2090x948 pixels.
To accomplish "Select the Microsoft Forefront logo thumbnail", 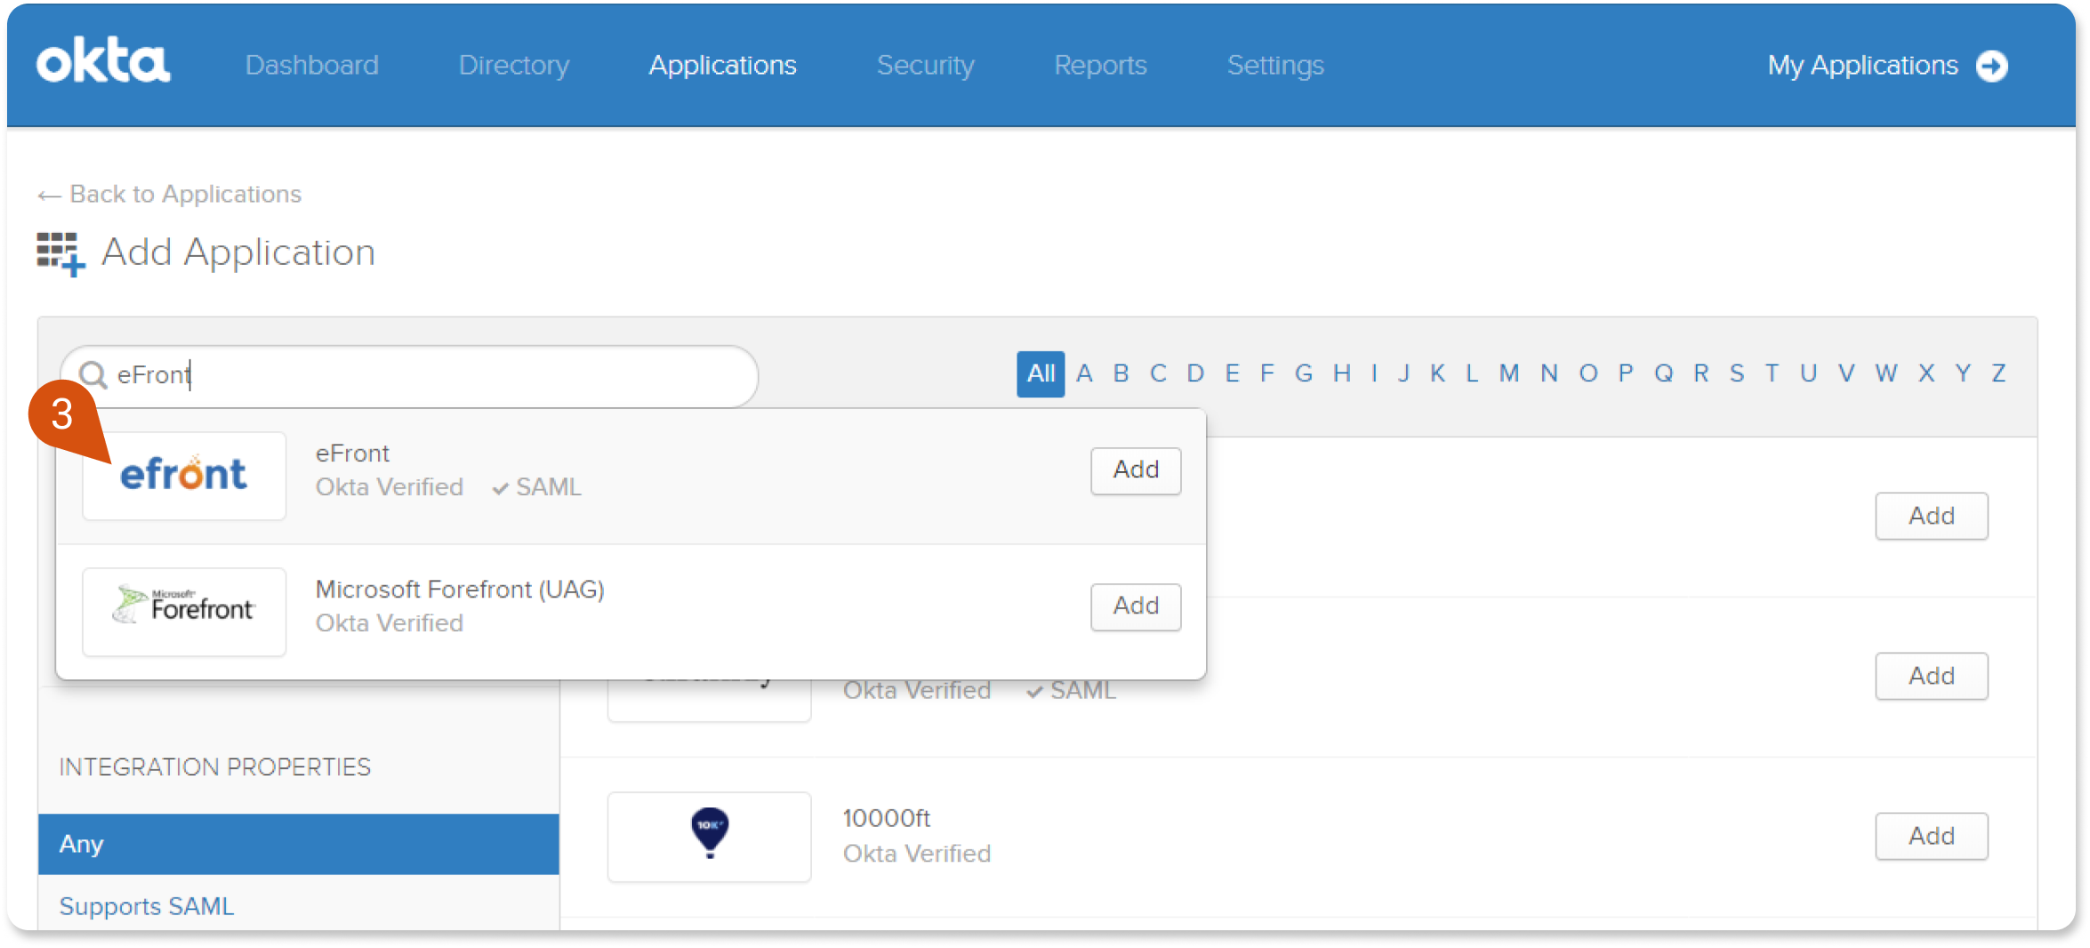I will point(184,611).
